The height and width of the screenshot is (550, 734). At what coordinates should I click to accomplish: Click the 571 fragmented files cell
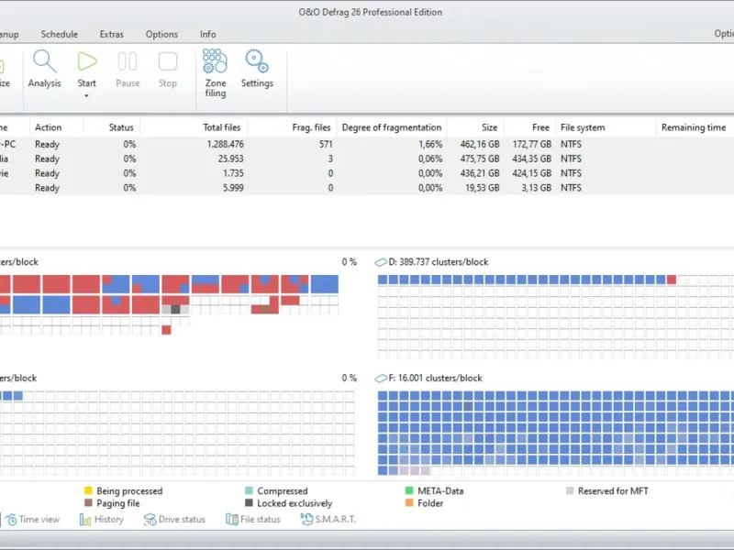326,144
